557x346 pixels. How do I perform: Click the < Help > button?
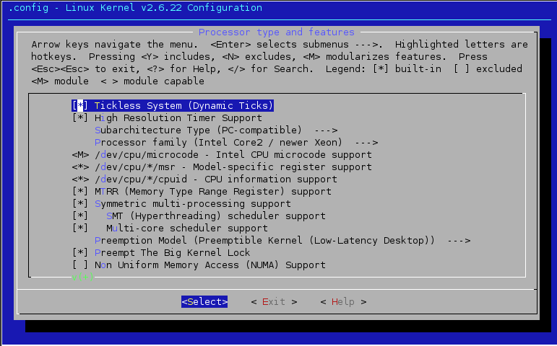tap(343, 302)
